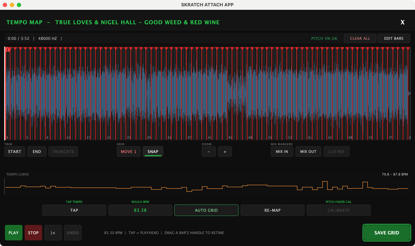Zoom in with the plus button
This screenshot has height=246, width=415.
[225, 152]
